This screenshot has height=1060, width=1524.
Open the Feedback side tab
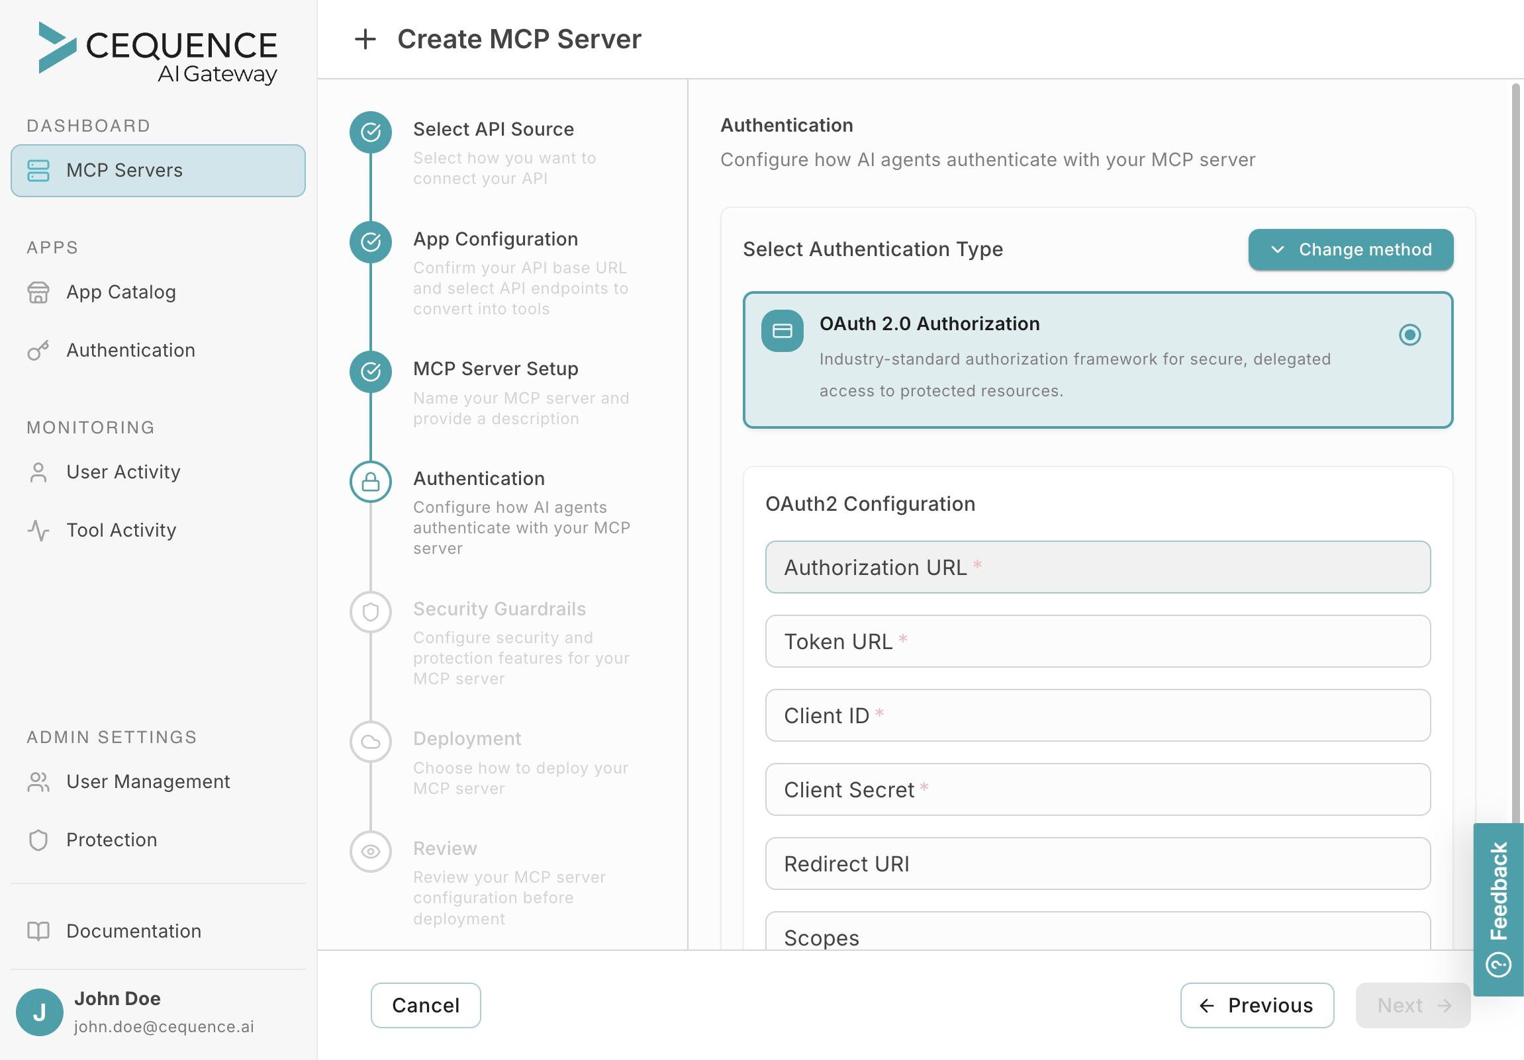click(x=1498, y=908)
